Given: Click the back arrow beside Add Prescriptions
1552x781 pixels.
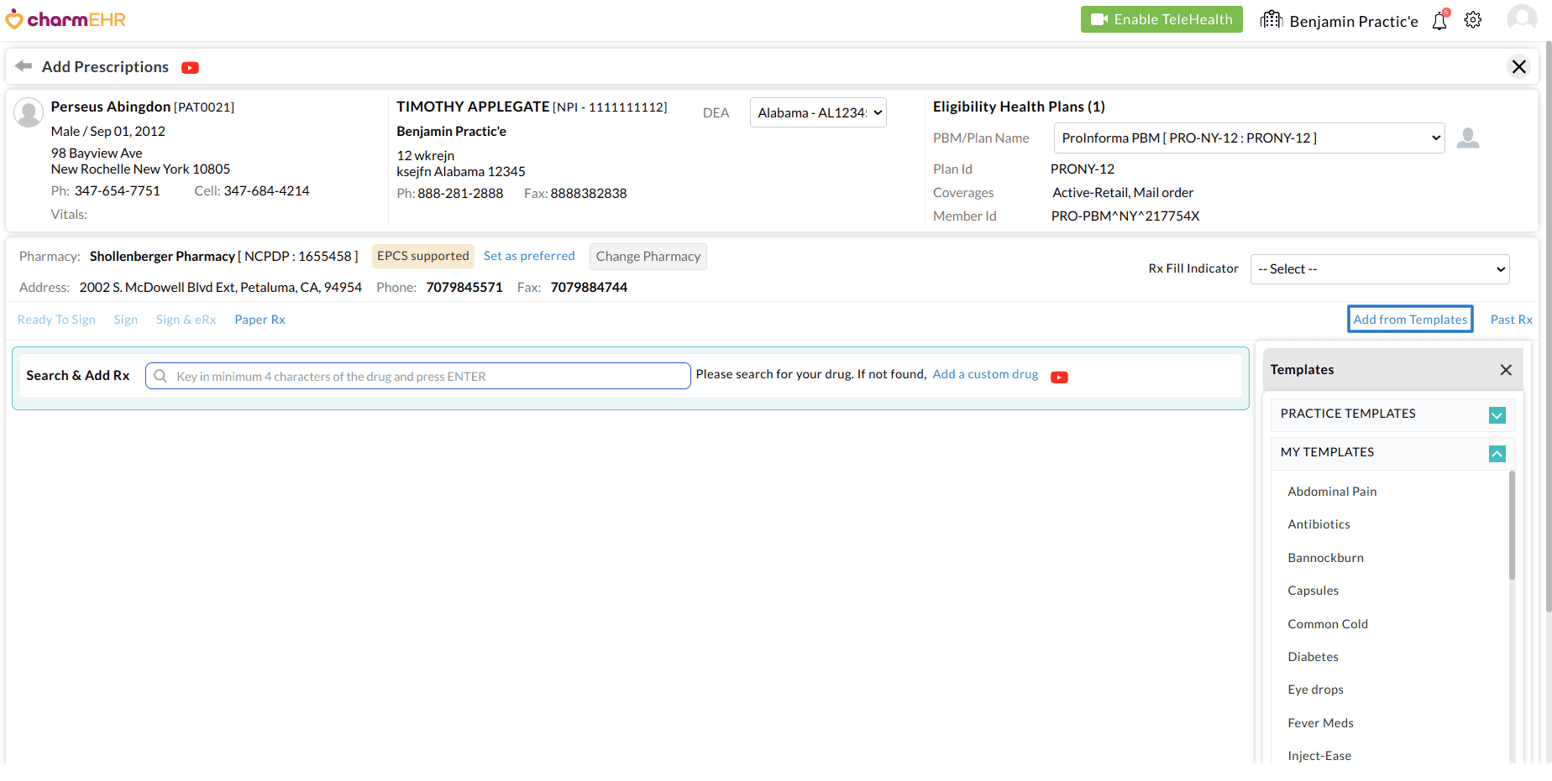Looking at the screenshot, I should click(24, 66).
